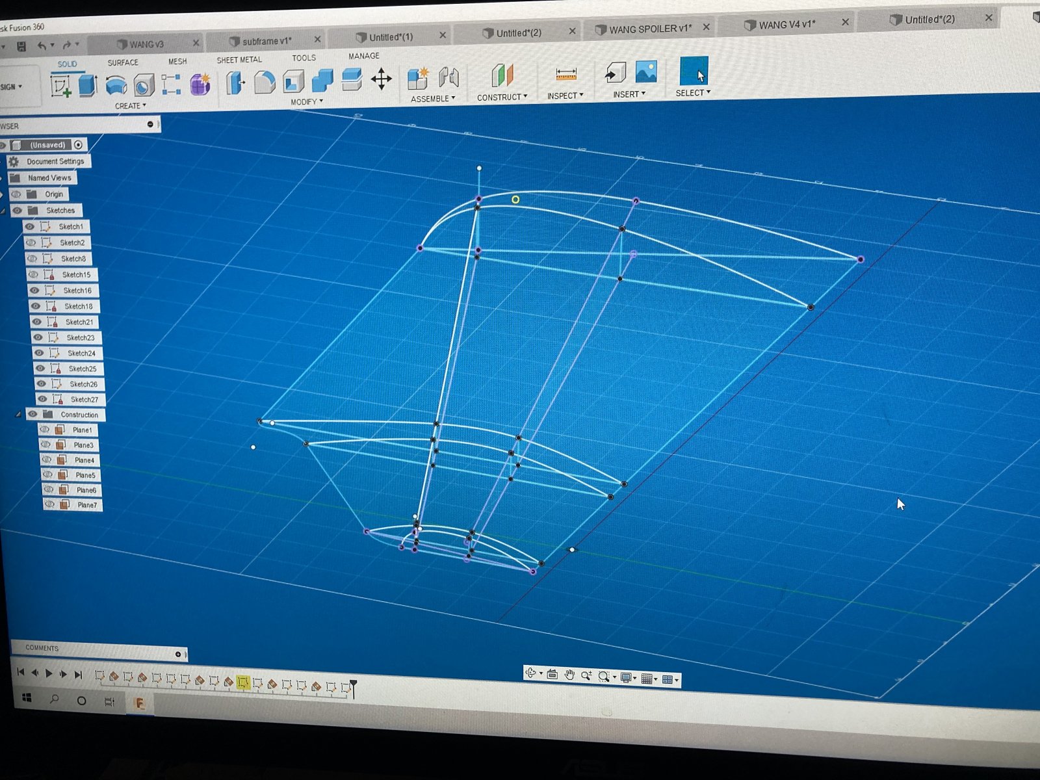Pick the Revolve tool icon
Viewport: 1040px width, 780px height.
(116, 85)
